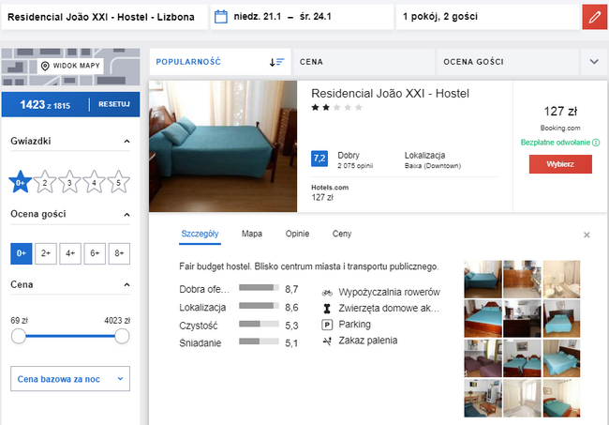Click the Parking amenity icon
609x425 pixels.
pyautogui.click(x=327, y=324)
